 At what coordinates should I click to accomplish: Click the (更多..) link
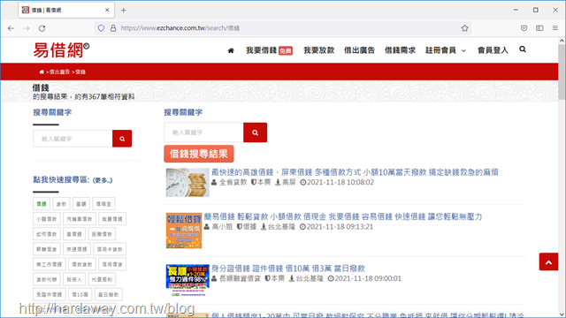[103, 180]
